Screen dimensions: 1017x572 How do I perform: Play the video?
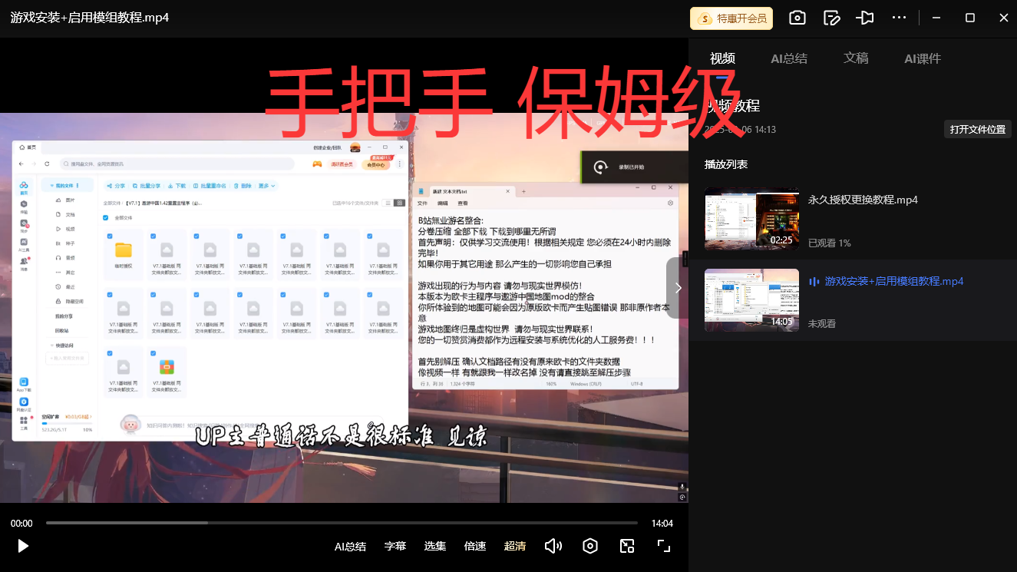23,546
